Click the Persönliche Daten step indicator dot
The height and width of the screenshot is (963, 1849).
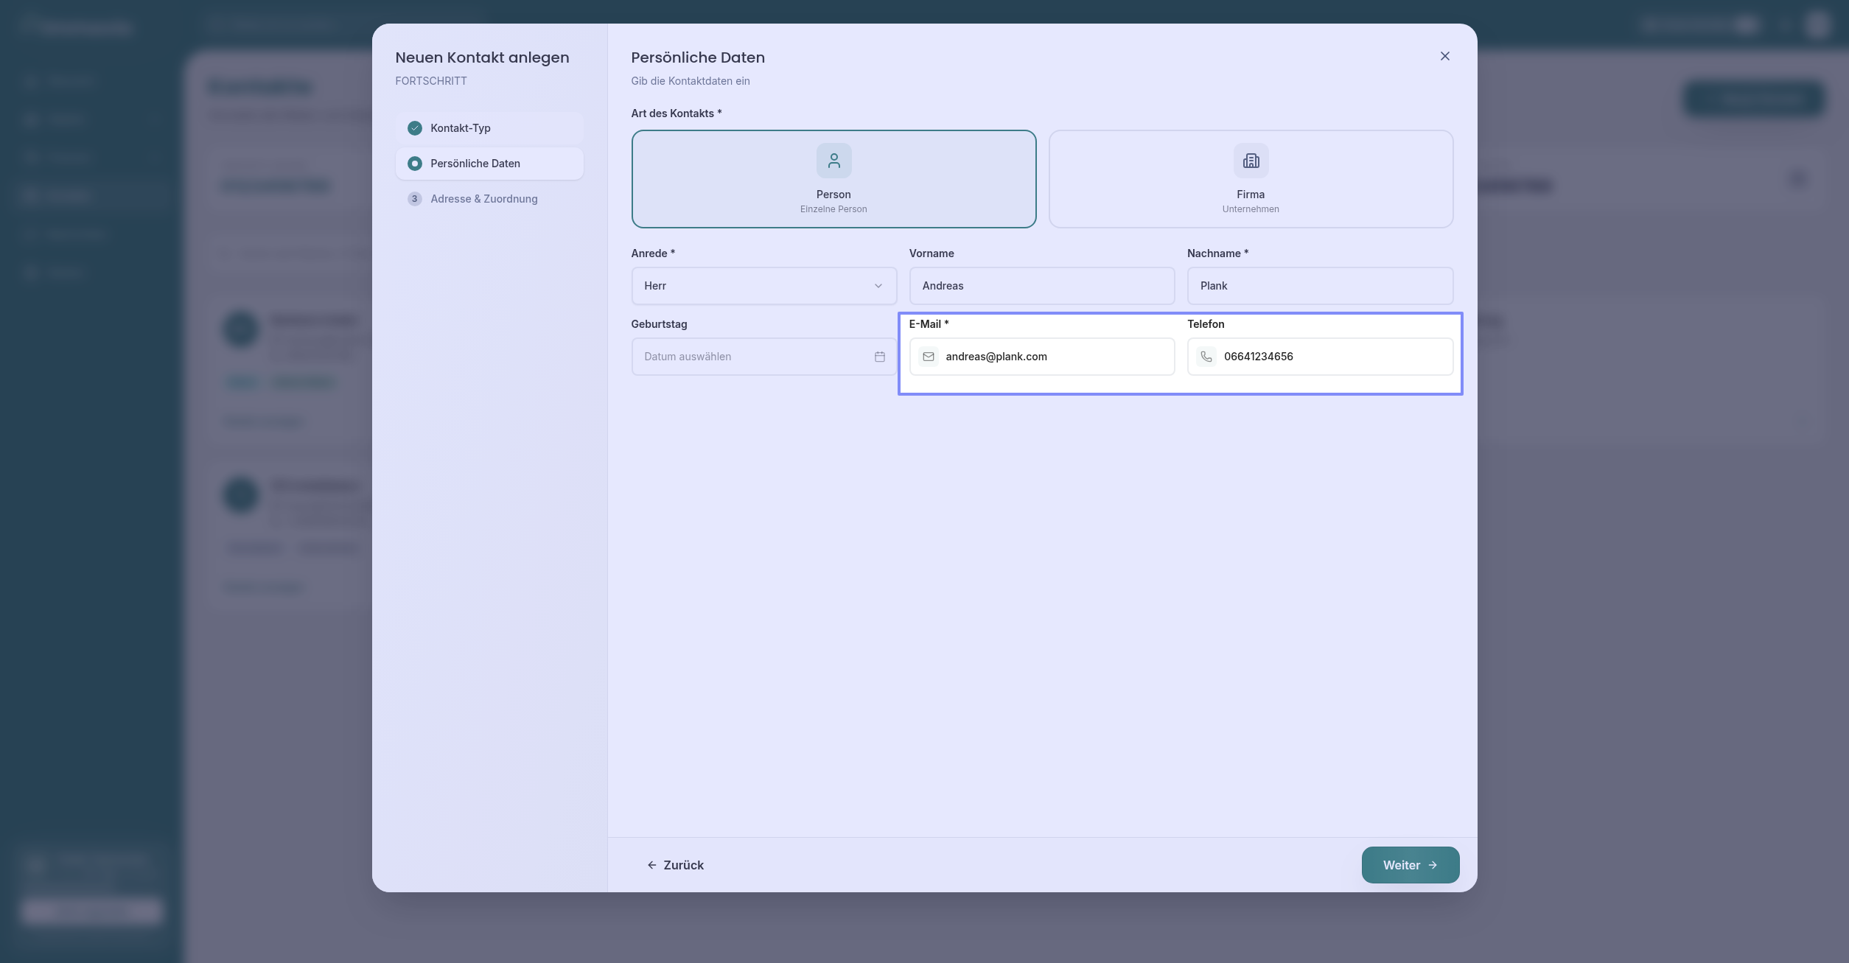(415, 164)
